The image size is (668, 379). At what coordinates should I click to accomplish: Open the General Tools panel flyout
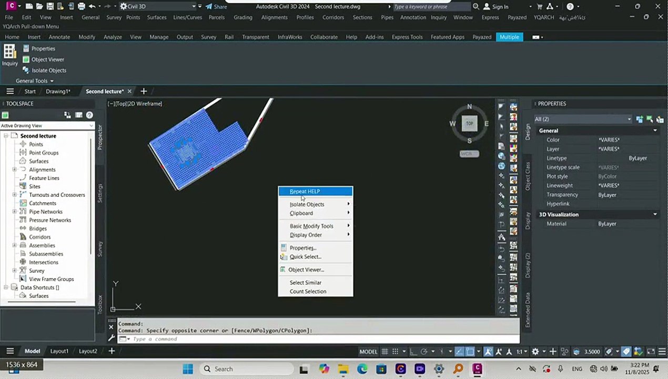tap(35, 81)
